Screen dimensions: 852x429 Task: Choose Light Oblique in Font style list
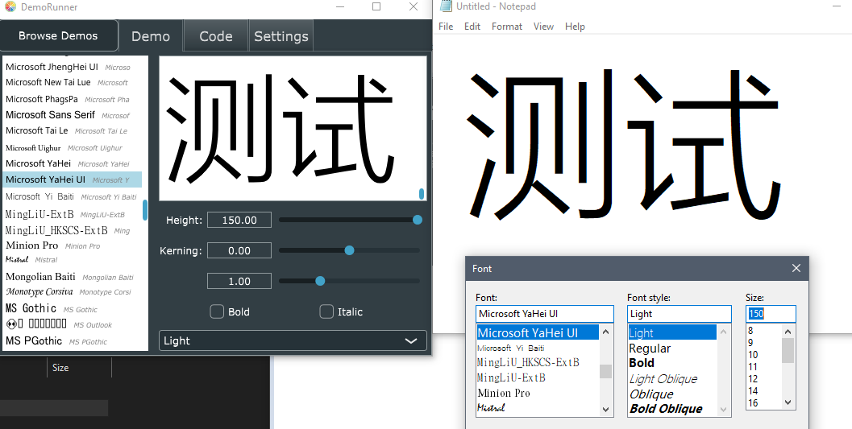[x=673, y=378]
